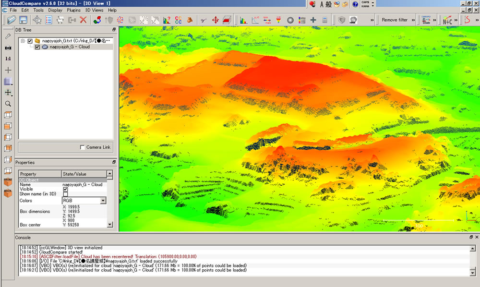Activate the red translate/rotate tool
The height and width of the screenshot is (287, 480).
tap(216, 20)
